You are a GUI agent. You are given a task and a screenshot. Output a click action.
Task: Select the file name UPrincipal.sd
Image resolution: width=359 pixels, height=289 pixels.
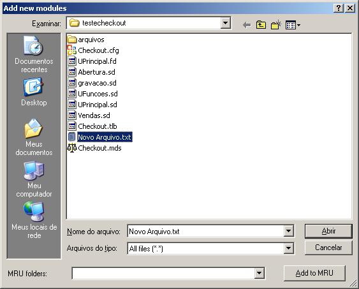click(x=98, y=105)
